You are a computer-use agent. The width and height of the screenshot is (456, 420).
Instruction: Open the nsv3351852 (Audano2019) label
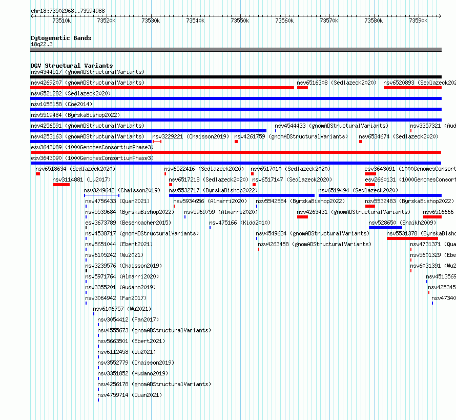tap(133, 373)
